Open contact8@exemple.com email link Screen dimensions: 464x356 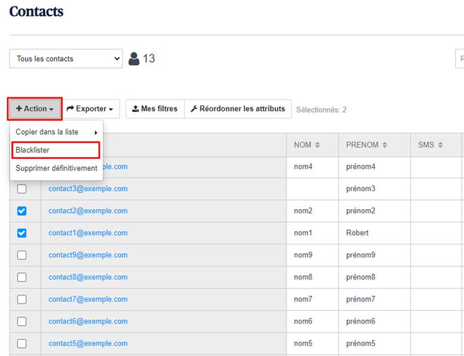point(88,277)
